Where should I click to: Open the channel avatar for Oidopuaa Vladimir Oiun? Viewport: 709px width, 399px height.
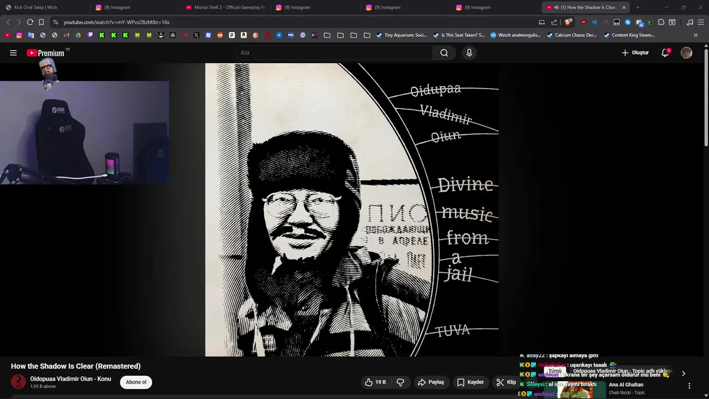18,382
